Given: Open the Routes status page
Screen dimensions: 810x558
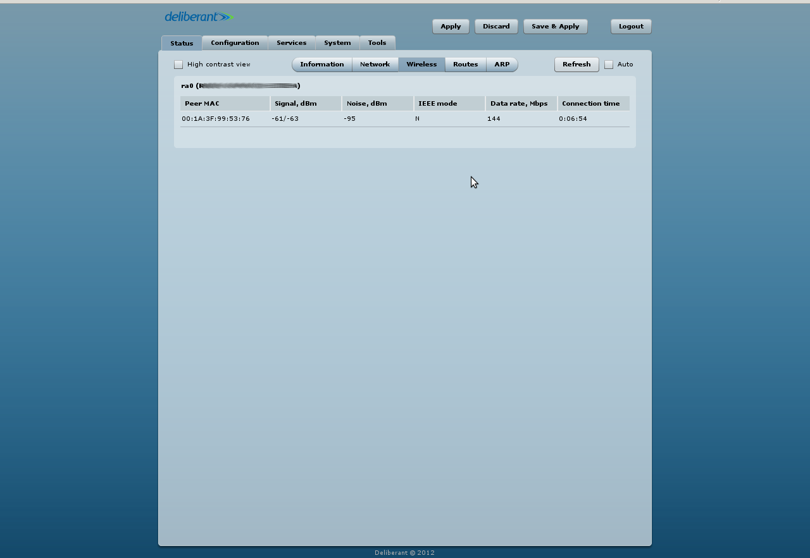Looking at the screenshot, I should click(x=465, y=65).
